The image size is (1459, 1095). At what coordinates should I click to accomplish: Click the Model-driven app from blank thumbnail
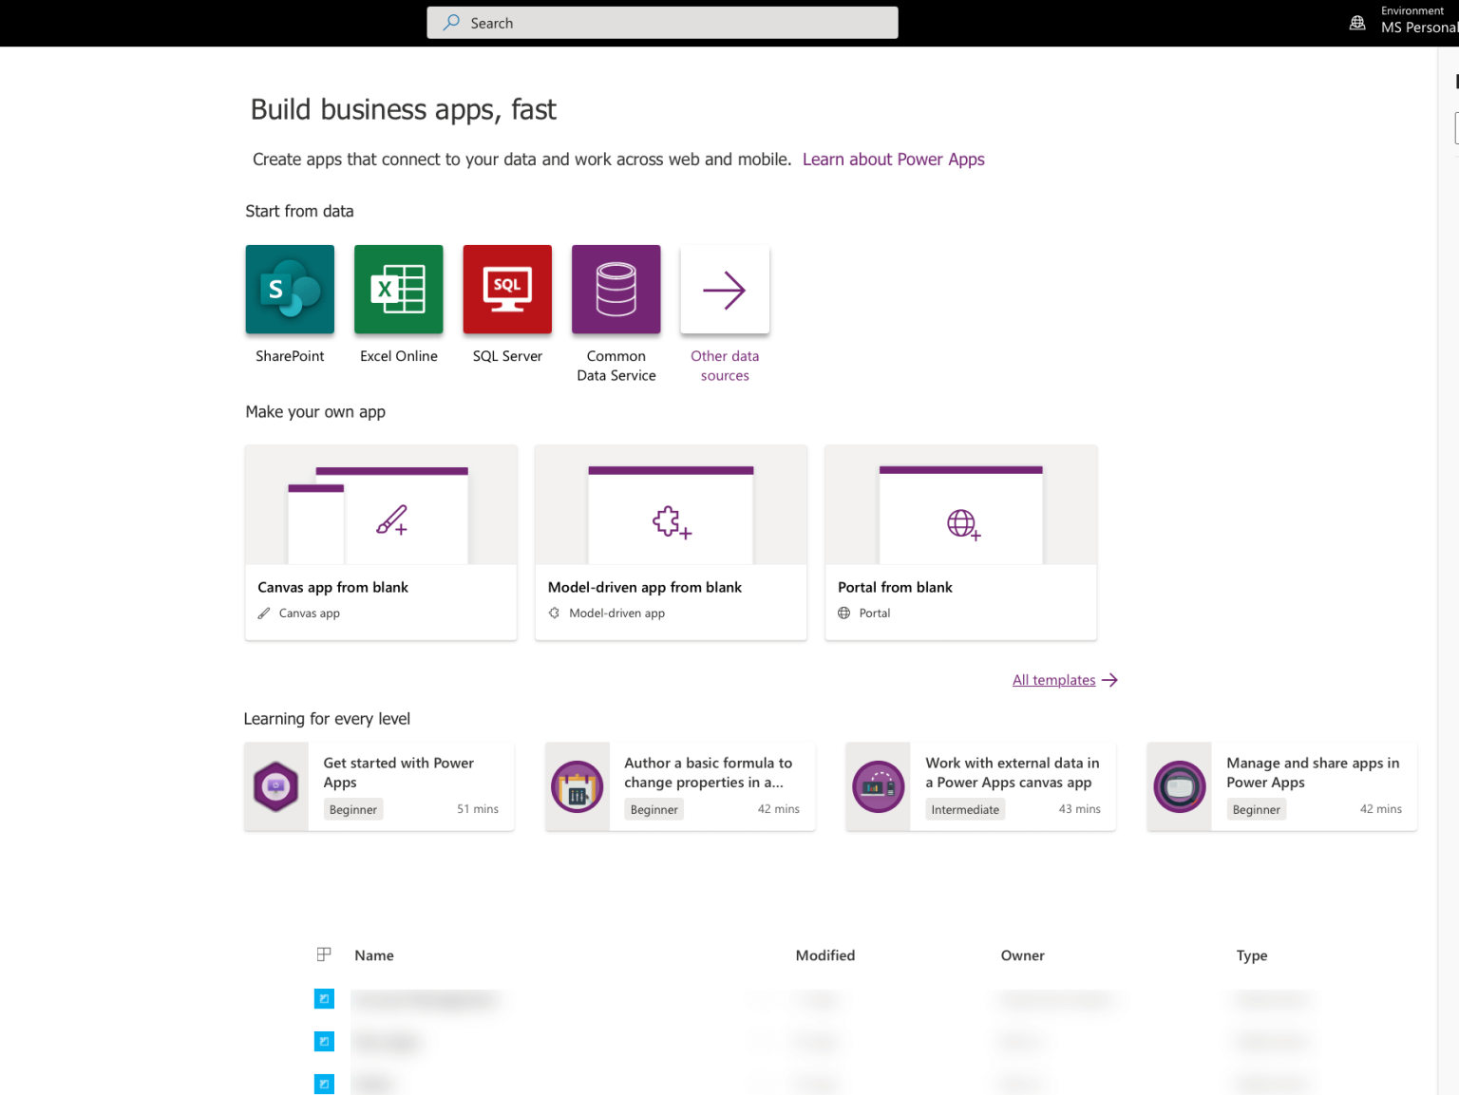tap(671, 505)
